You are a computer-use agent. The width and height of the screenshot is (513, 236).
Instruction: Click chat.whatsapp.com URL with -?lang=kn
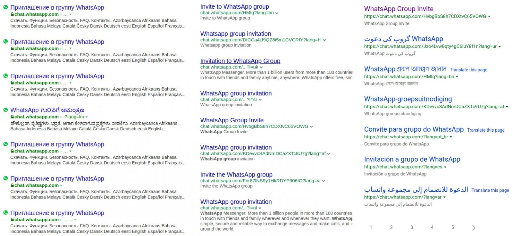(x=49, y=117)
